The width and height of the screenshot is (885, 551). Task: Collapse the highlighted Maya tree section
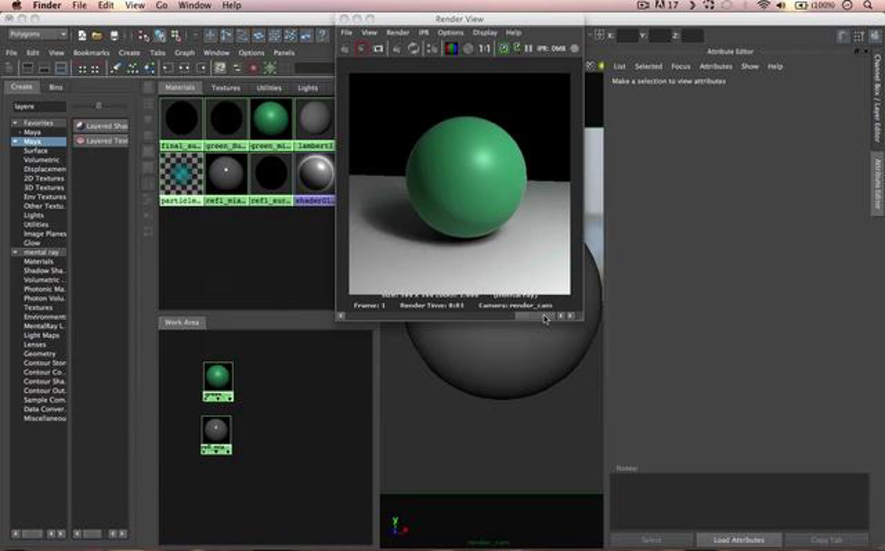tap(15, 141)
